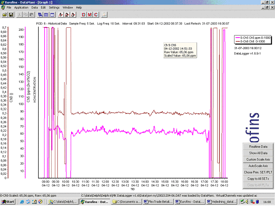
Task: Open the Data menu
Action: click(35, 8)
